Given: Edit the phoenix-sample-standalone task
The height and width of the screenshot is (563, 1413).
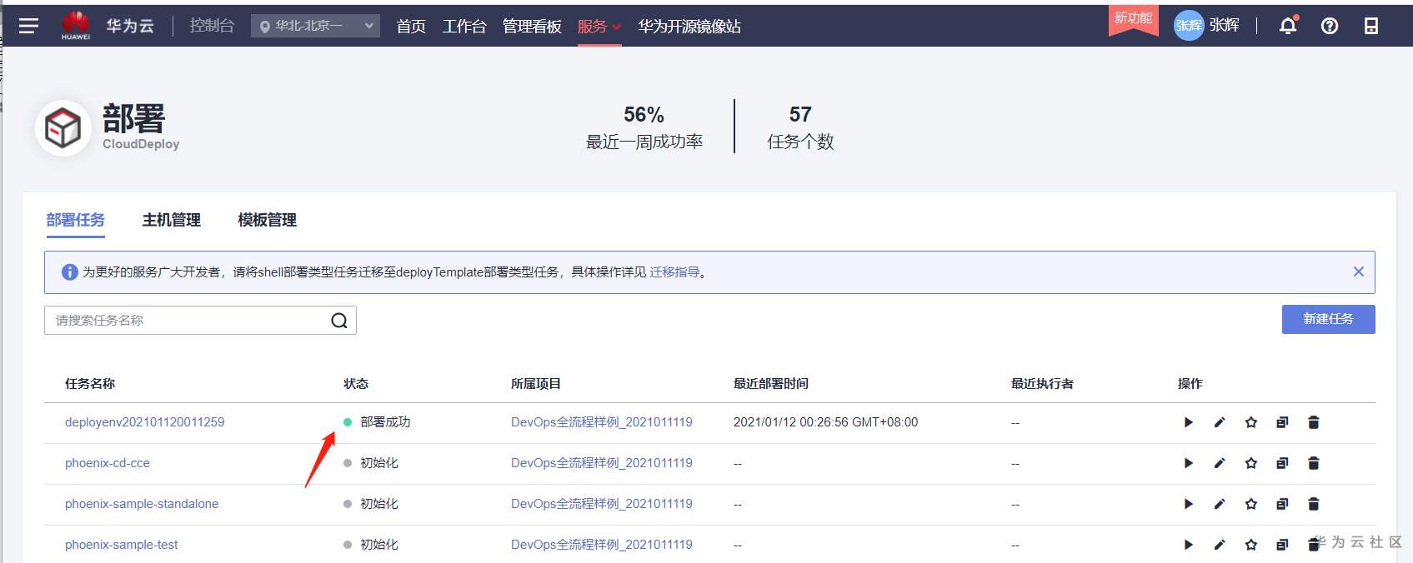Looking at the screenshot, I should click(x=1220, y=504).
